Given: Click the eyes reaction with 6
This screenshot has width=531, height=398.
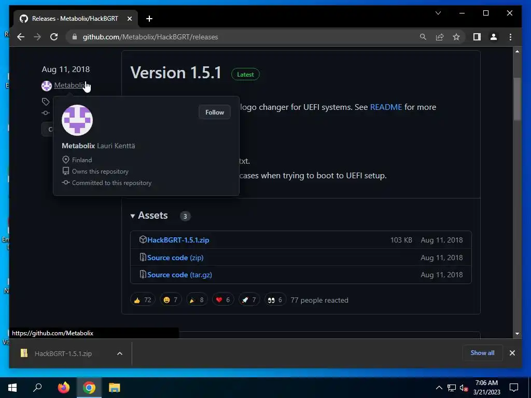Looking at the screenshot, I should coord(275,300).
